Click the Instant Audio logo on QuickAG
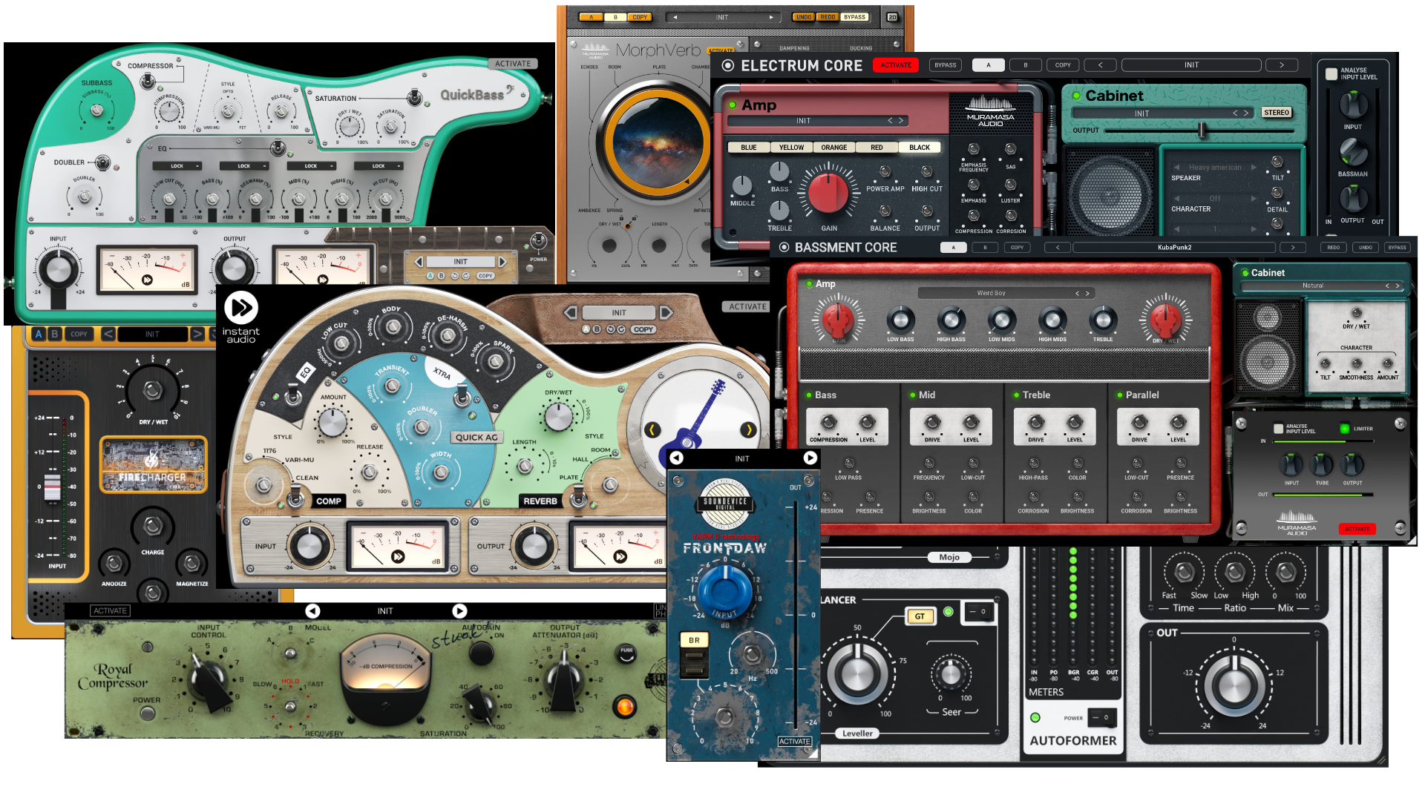 coord(241,317)
